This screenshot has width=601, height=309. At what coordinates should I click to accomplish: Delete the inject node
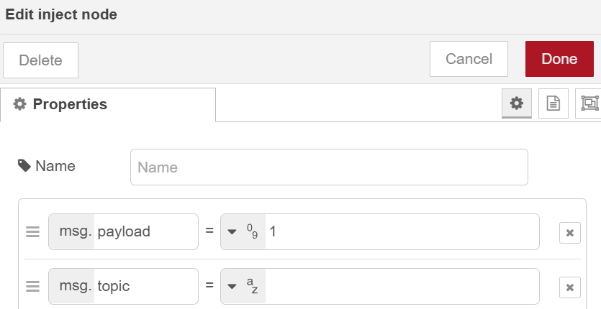tap(40, 60)
